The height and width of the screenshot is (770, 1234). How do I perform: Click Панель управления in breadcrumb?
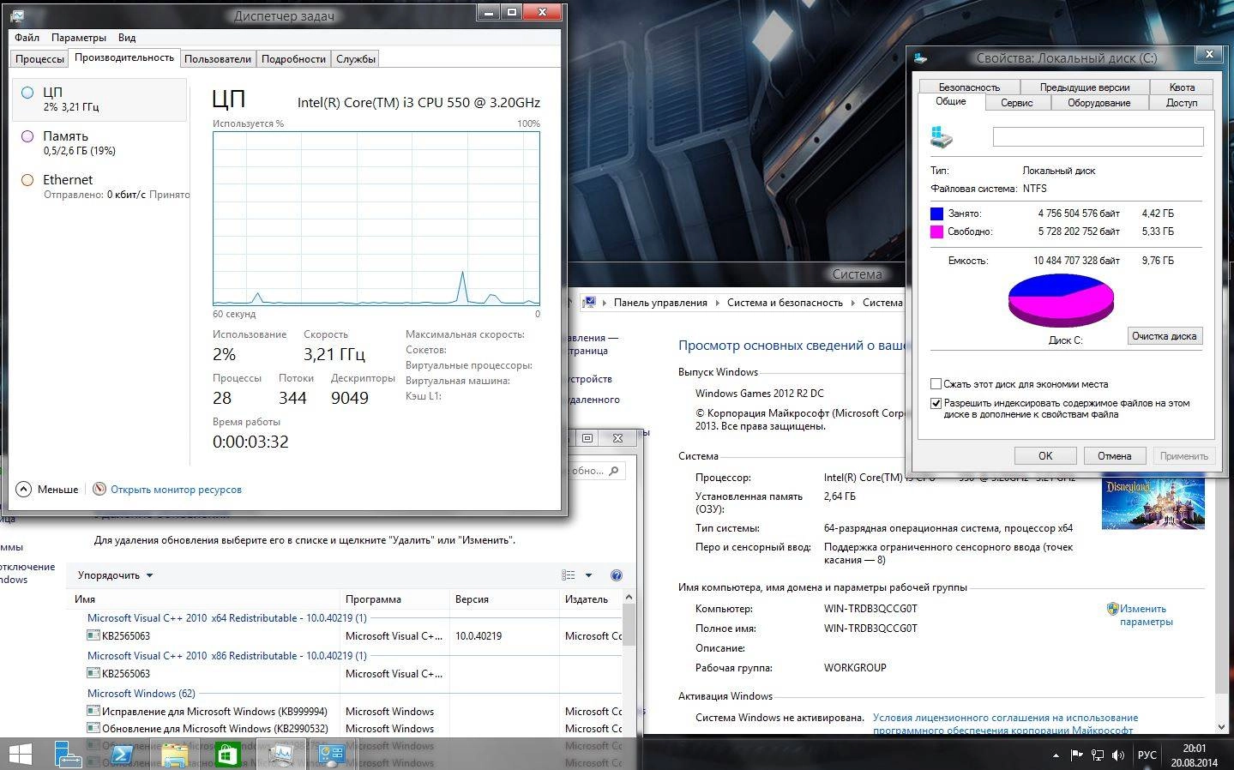tap(660, 303)
